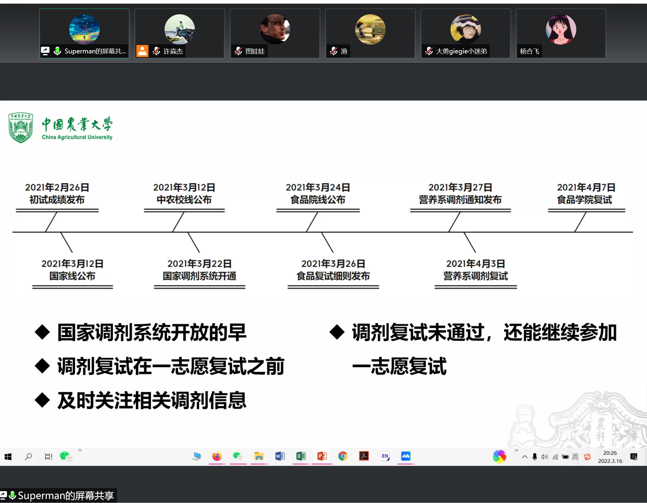Open the Action Center notification panel
This screenshot has width=647, height=503.
point(634,457)
